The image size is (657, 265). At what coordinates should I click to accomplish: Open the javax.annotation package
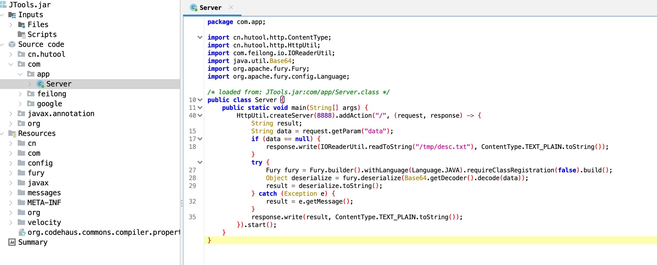[61, 114]
